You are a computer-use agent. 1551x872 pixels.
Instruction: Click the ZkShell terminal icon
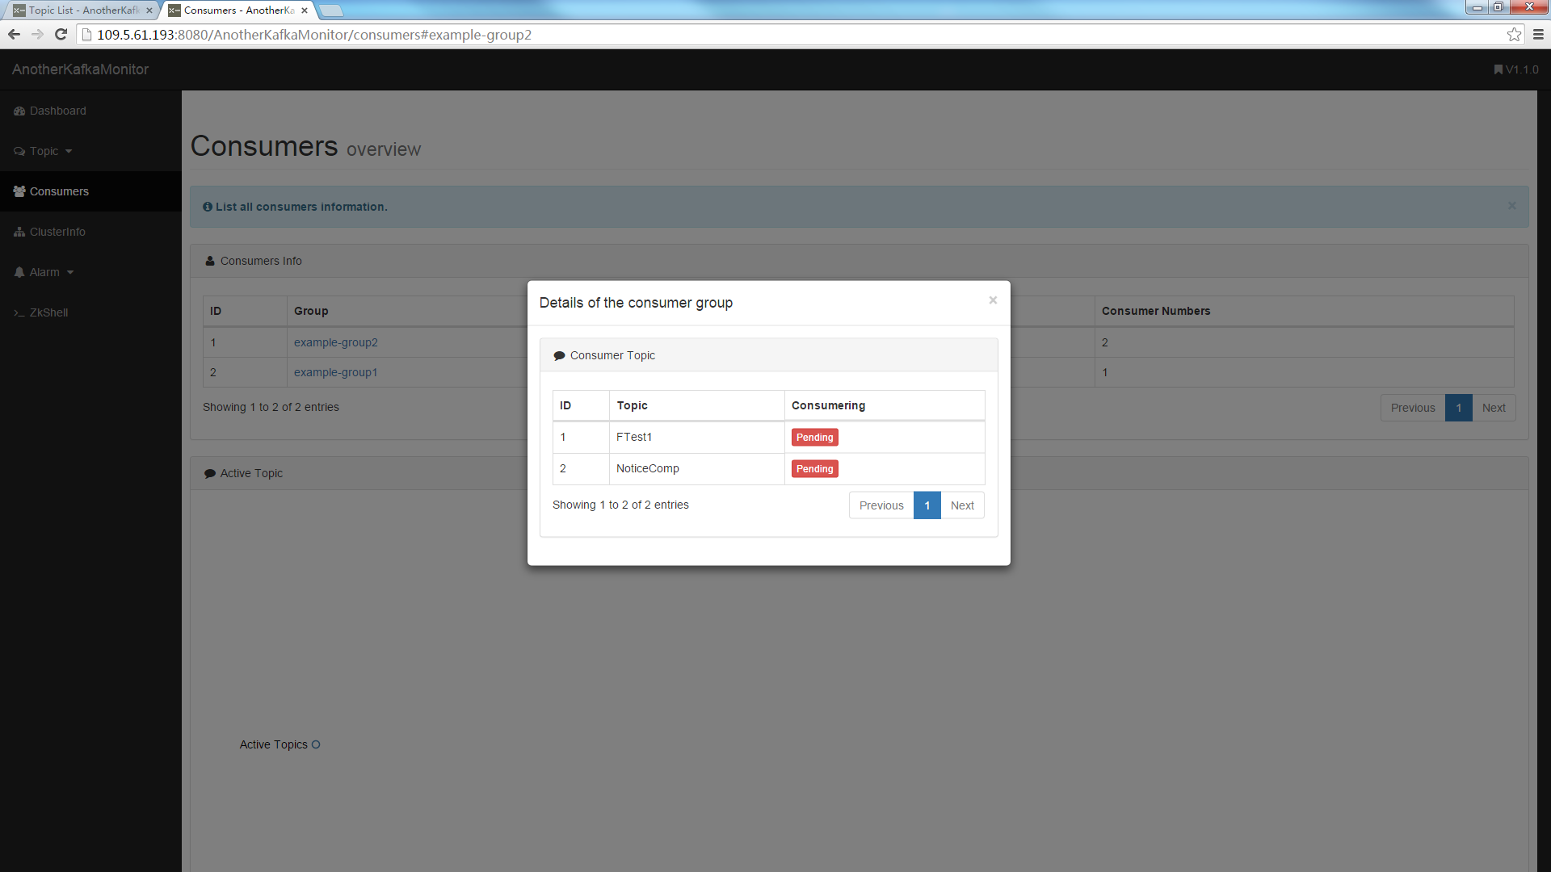19,313
